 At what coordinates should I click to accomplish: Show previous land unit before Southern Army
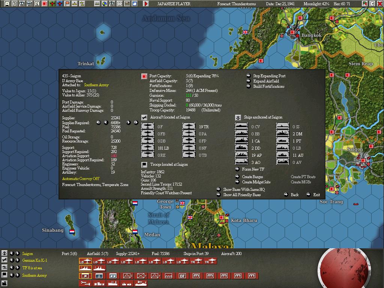point(12,275)
